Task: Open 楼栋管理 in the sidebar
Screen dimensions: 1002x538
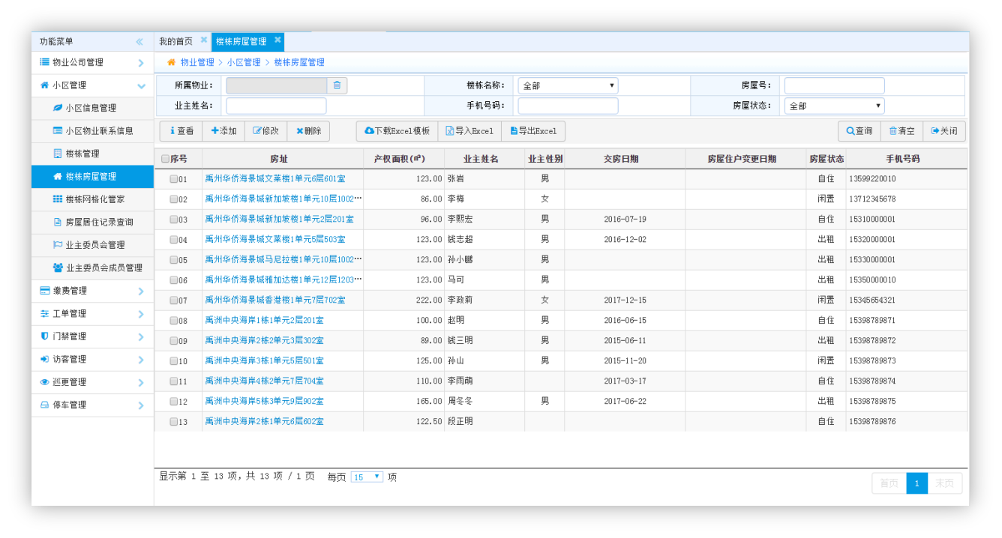Action: click(x=92, y=154)
